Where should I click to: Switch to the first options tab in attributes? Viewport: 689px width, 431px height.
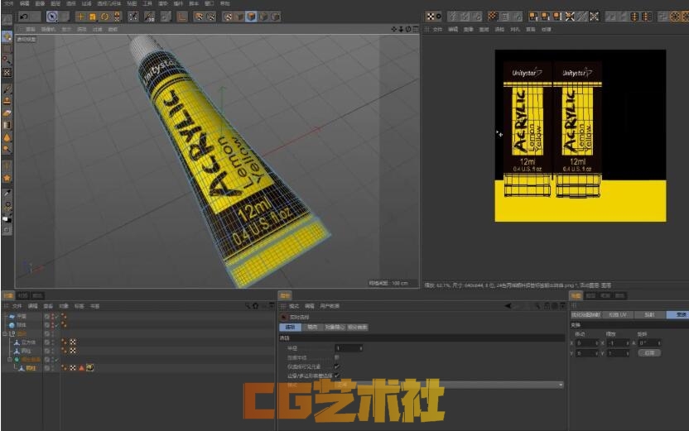coord(291,328)
